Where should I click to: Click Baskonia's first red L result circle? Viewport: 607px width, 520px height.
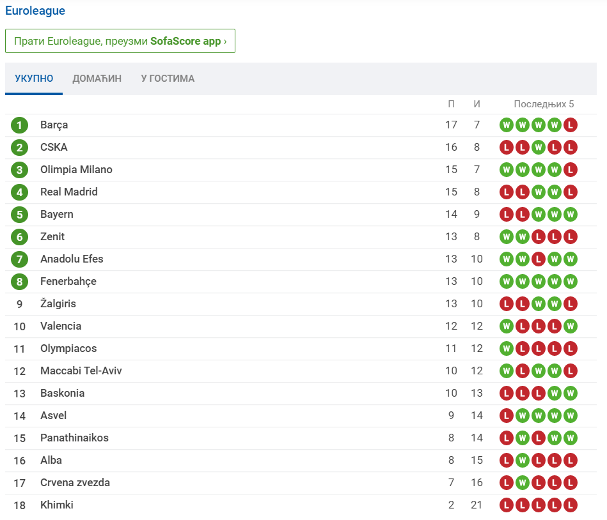[507, 394]
